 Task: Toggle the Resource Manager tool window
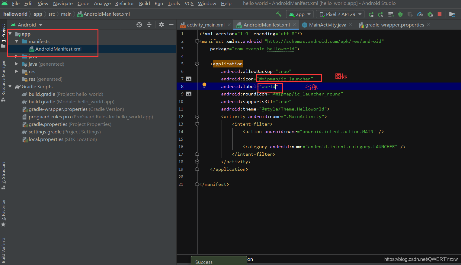point(3,81)
